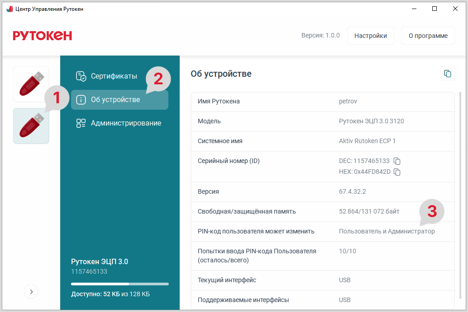
Task: Switch to the Администрирование section
Action: (x=126, y=123)
